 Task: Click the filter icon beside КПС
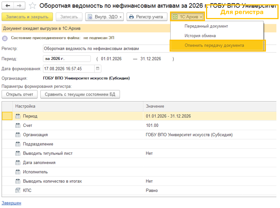click(18, 190)
